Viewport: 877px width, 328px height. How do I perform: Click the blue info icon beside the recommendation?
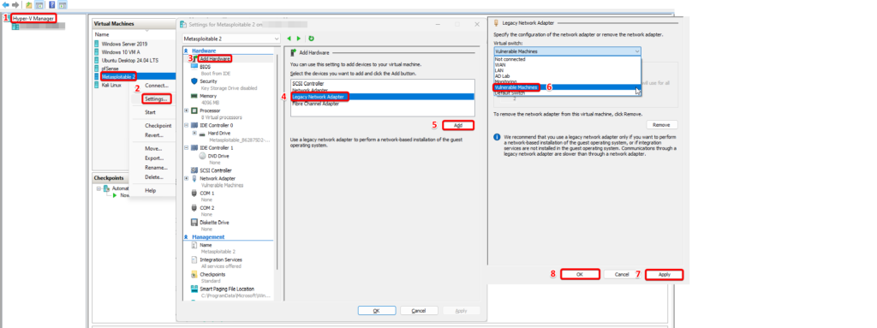coord(498,136)
